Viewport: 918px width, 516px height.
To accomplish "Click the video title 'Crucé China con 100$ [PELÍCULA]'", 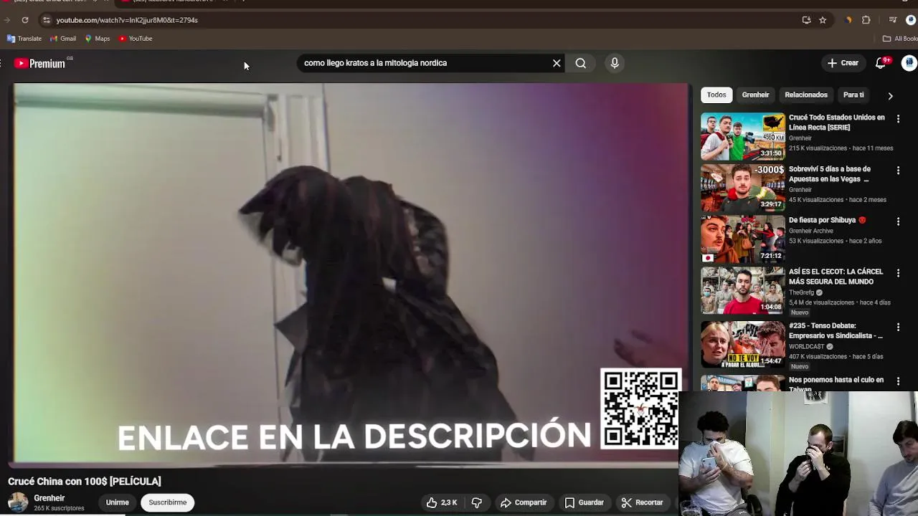I will (x=85, y=482).
